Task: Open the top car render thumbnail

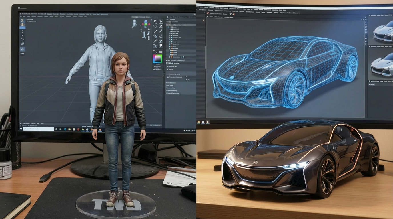Action: (383, 31)
